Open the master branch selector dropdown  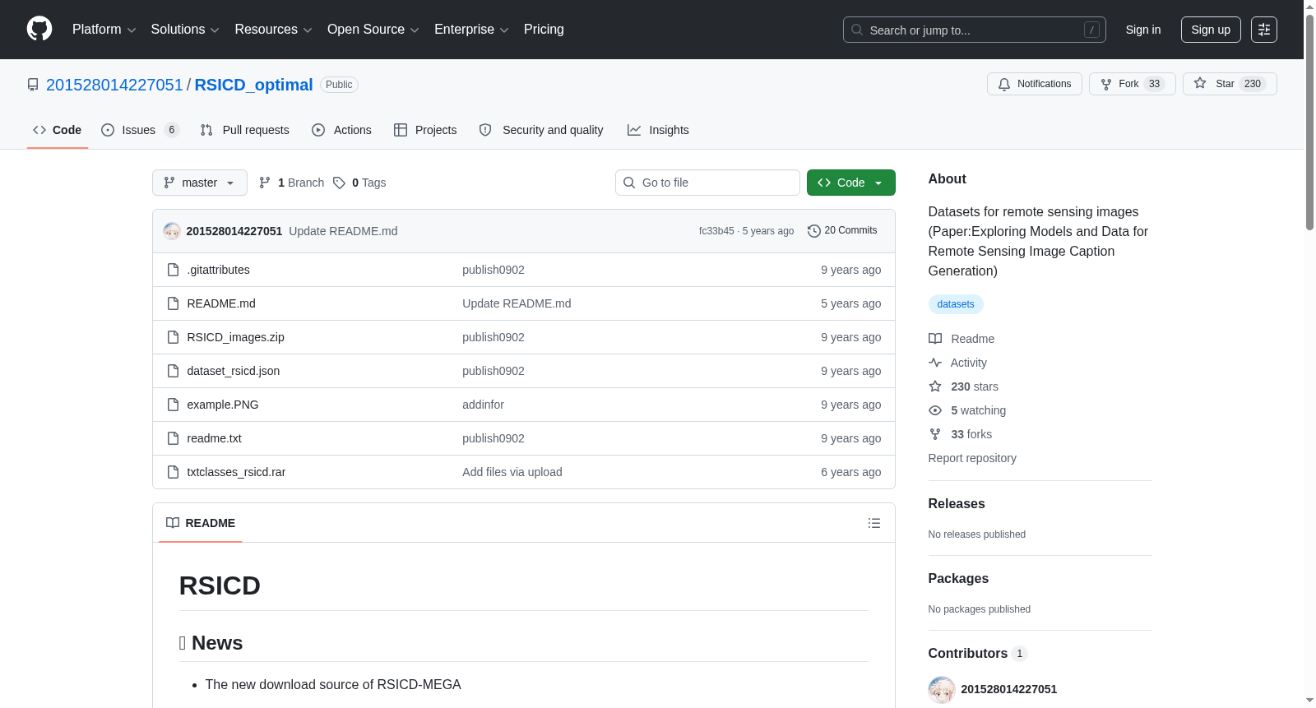click(200, 183)
